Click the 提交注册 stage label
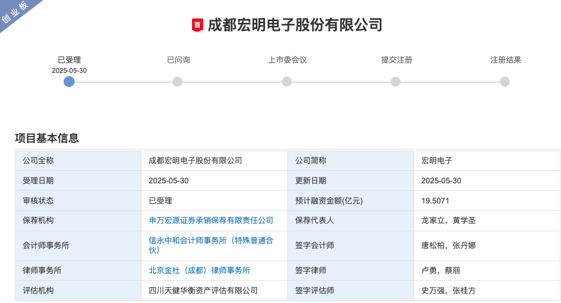561x303 pixels. point(396,60)
